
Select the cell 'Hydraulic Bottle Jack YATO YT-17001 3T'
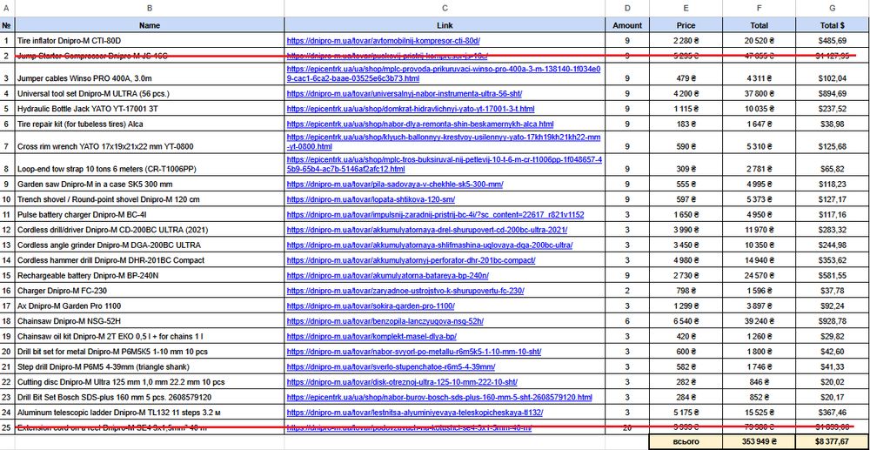(150, 109)
